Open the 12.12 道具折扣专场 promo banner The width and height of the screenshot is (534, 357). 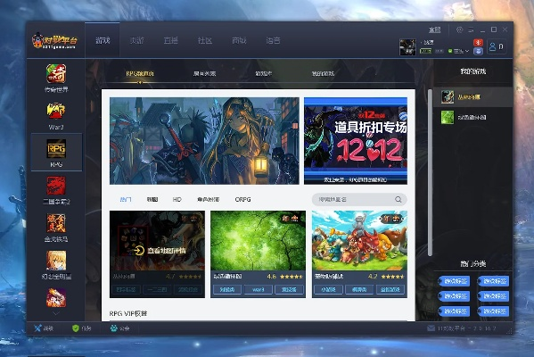tap(356, 141)
